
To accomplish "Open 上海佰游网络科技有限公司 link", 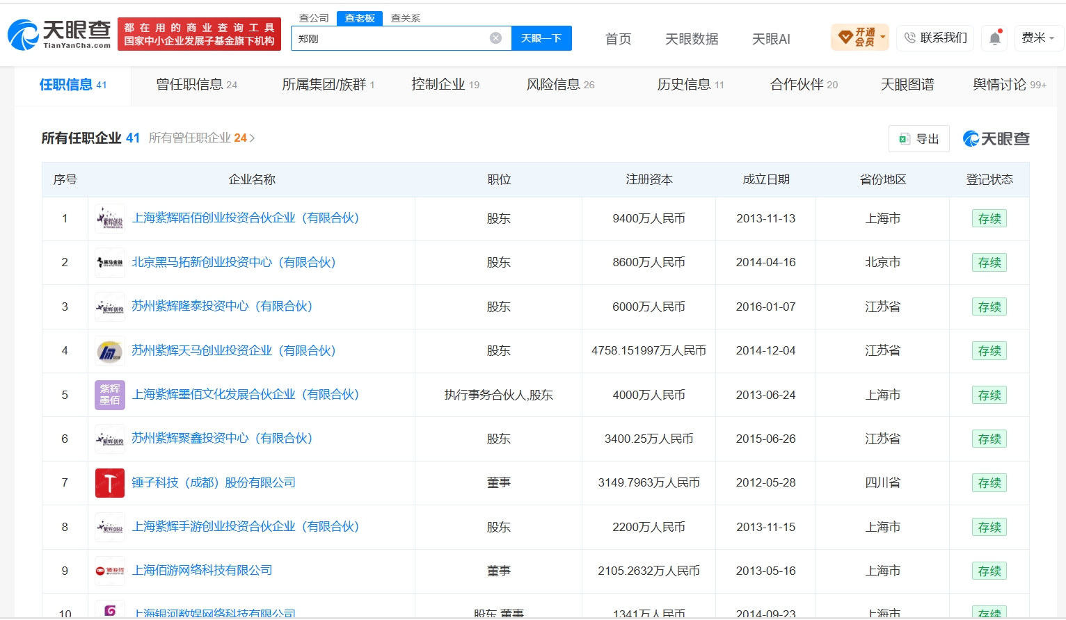I will coord(202,571).
